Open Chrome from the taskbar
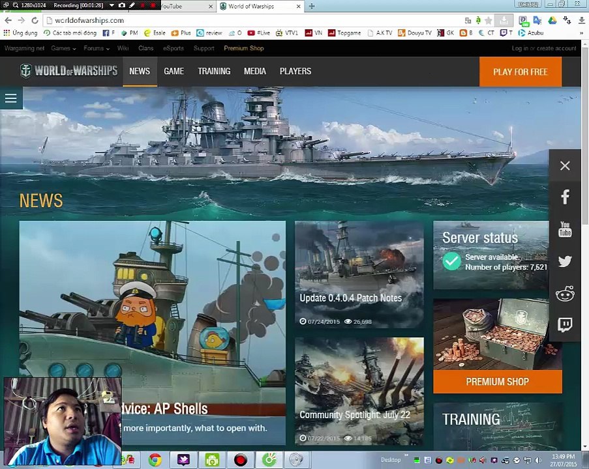Image resolution: width=589 pixels, height=469 pixels. pos(155,460)
